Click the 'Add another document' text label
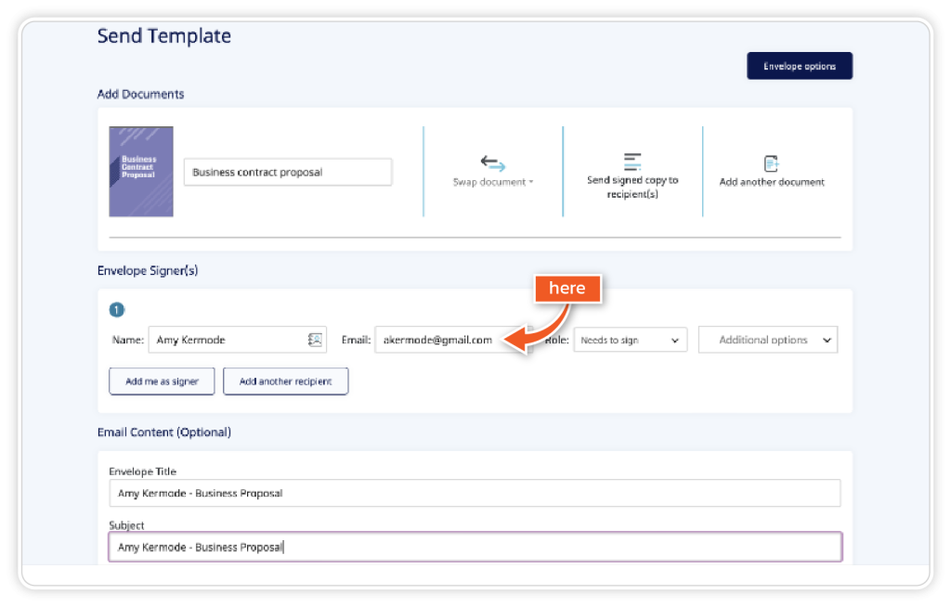 (x=771, y=182)
